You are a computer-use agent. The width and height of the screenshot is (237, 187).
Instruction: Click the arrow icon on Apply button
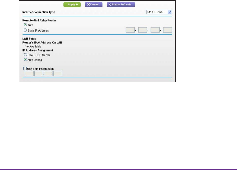tap(77, 5)
